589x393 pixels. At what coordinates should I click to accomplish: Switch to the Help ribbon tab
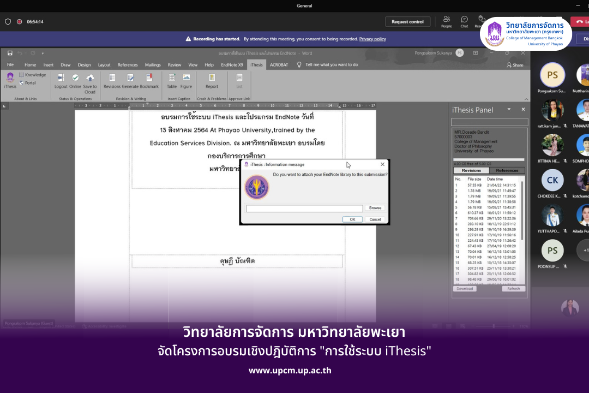pyautogui.click(x=209, y=65)
